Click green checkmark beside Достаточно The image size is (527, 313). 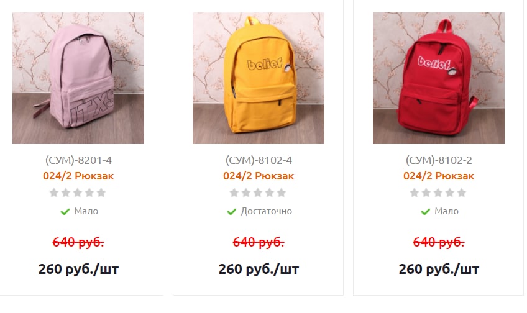(232, 212)
